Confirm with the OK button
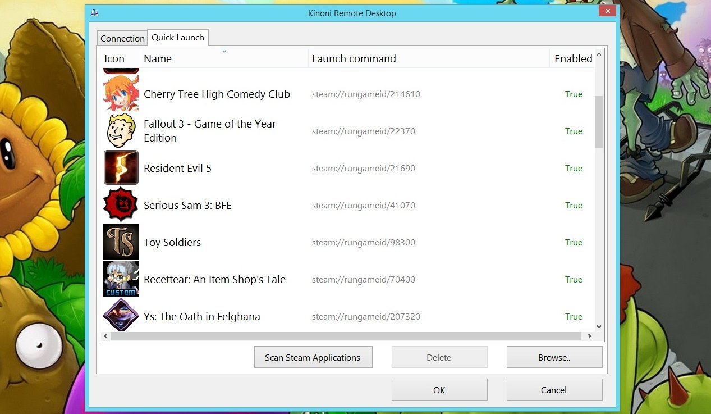Viewport: 711px width, 414px height. pyautogui.click(x=439, y=390)
